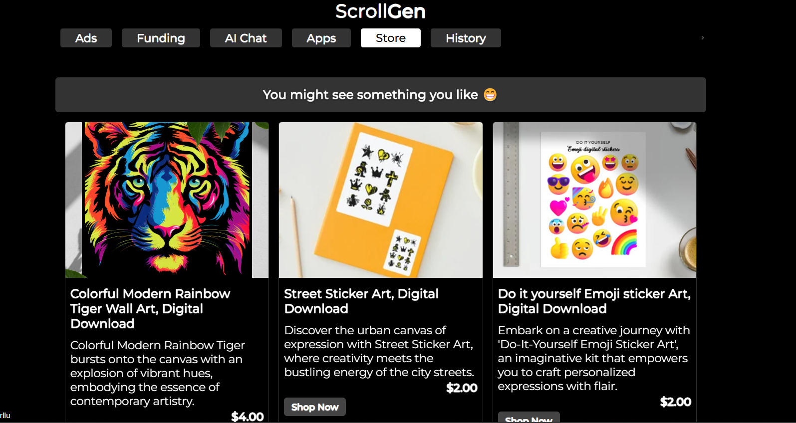Go to the Apps tab
796x423 pixels.
pos(321,38)
